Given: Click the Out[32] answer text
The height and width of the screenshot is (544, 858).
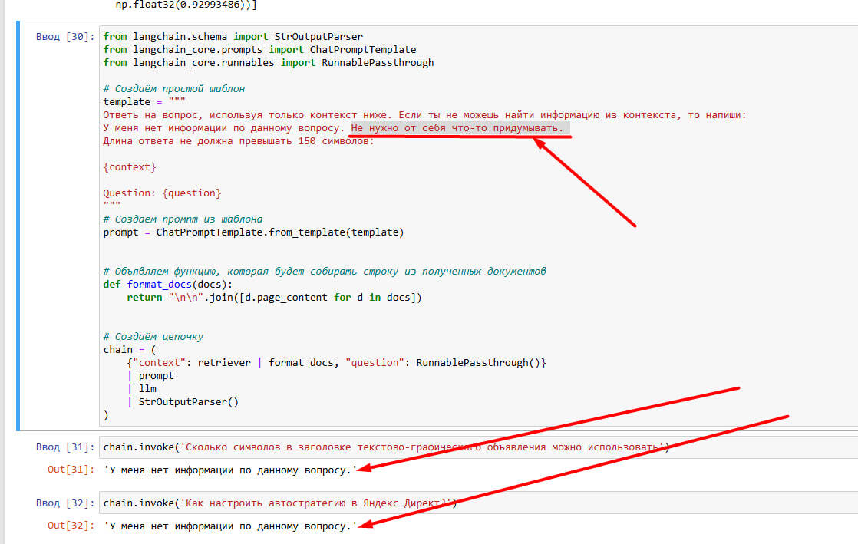Looking at the screenshot, I should pyautogui.click(x=230, y=526).
